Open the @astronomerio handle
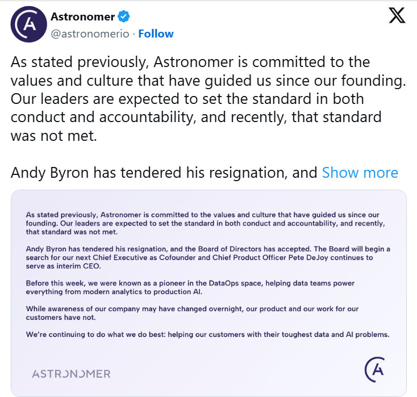Screen dimensions: 417x397 click(90, 34)
